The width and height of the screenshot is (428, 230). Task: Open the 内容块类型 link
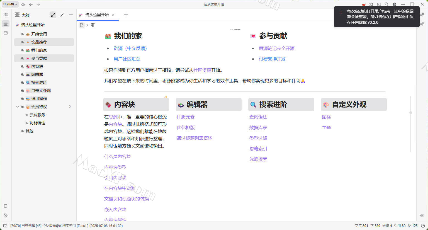115,167
